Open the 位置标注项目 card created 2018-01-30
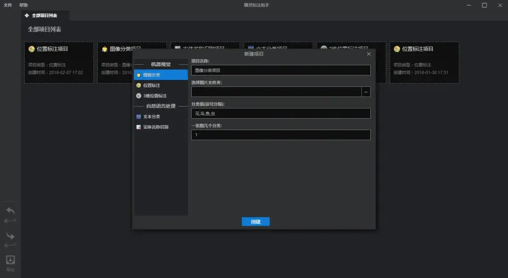Viewport: 508px width, 278px height. (x=424, y=63)
